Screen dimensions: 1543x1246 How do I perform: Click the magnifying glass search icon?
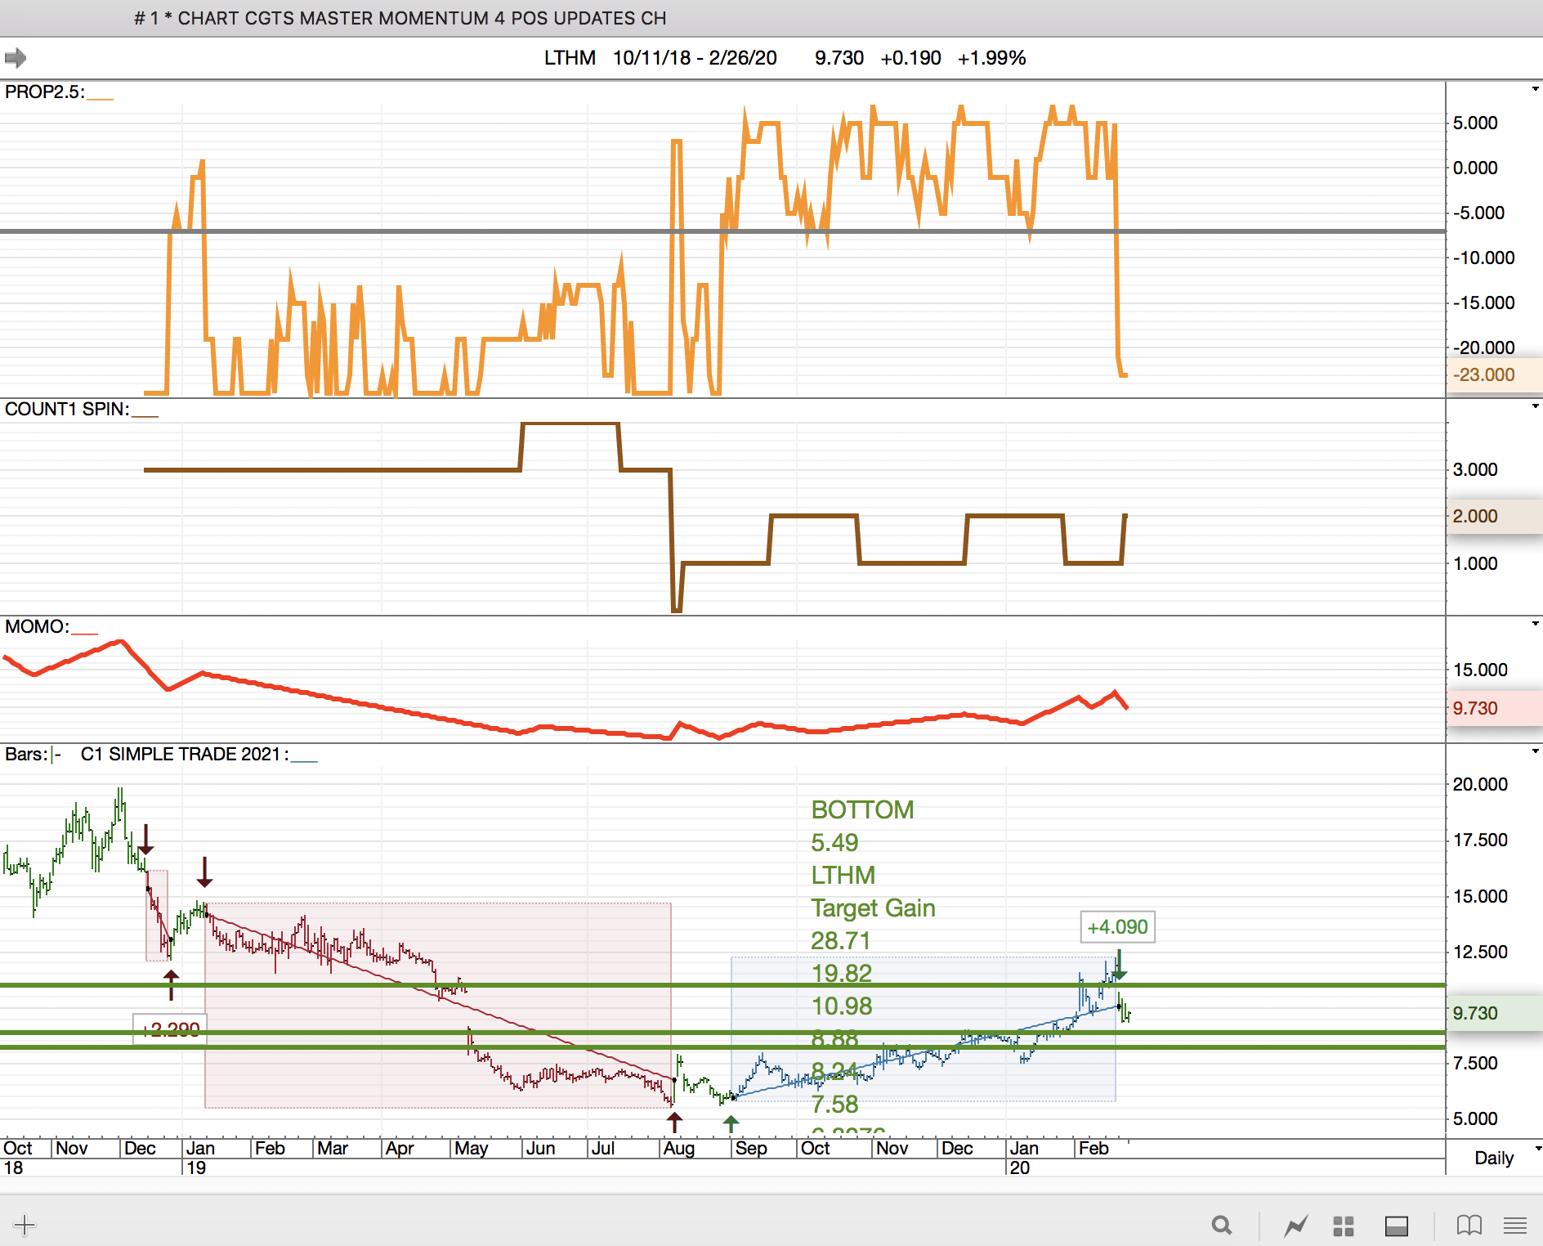tap(1221, 1225)
